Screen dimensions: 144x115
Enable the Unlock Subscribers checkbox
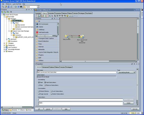(51, 94)
